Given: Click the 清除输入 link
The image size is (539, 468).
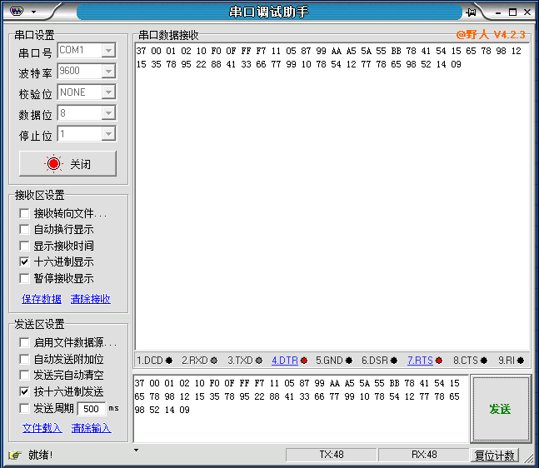Looking at the screenshot, I should click(91, 428).
